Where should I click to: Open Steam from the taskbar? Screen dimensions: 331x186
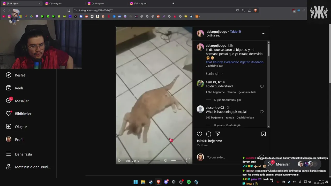pos(151,182)
